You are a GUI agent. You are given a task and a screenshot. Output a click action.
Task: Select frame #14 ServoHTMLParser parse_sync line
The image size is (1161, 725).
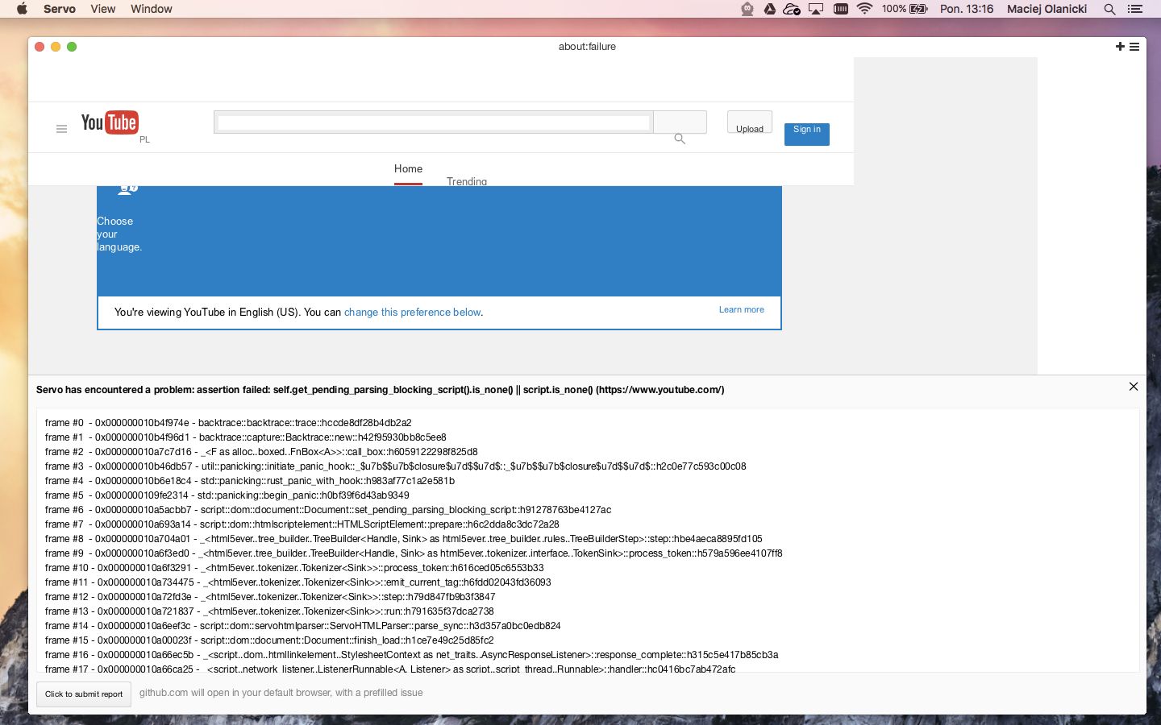pos(303,626)
